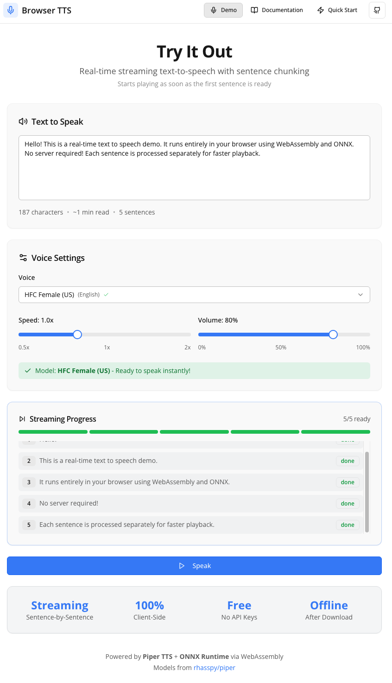Click the done badge on sentence 3

(x=348, y=482)
